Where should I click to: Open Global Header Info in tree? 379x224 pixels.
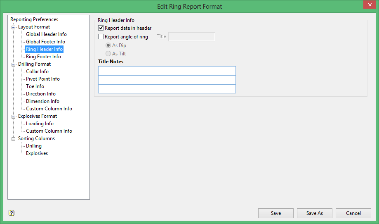click(x=46, y=34)
